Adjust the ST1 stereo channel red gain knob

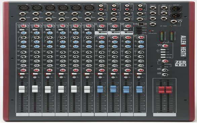(102, 37)
